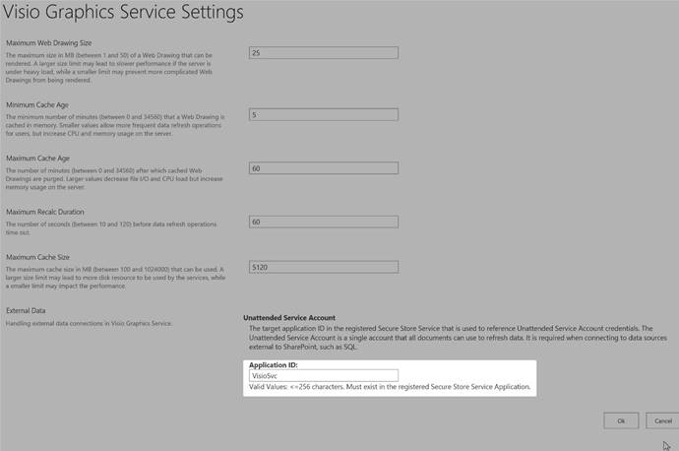Click the Handling external data connections description

[89, 323]
